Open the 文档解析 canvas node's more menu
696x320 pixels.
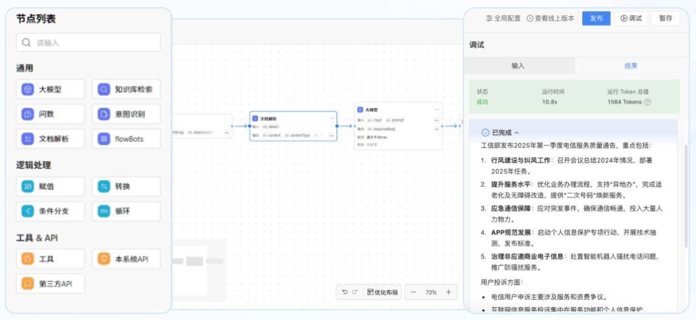tap(332, 119)
